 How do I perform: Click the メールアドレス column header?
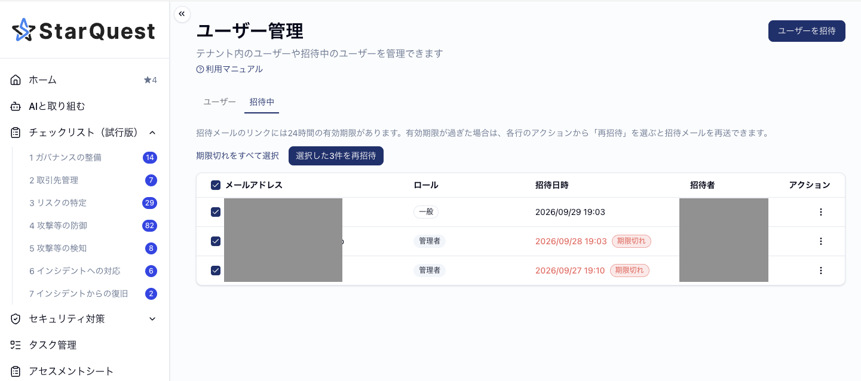[x=254, y=185]
